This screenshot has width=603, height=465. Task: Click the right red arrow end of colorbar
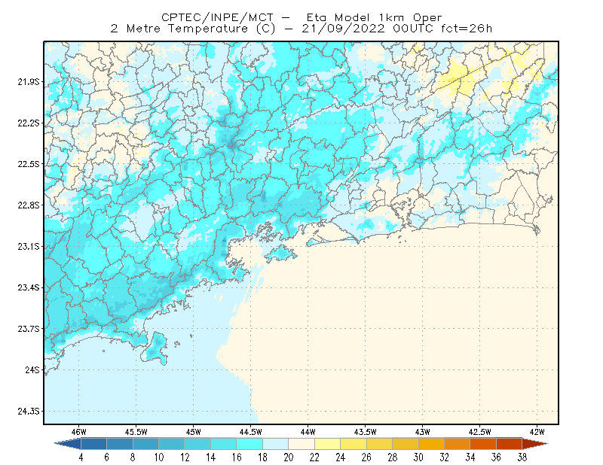point(535,444)
